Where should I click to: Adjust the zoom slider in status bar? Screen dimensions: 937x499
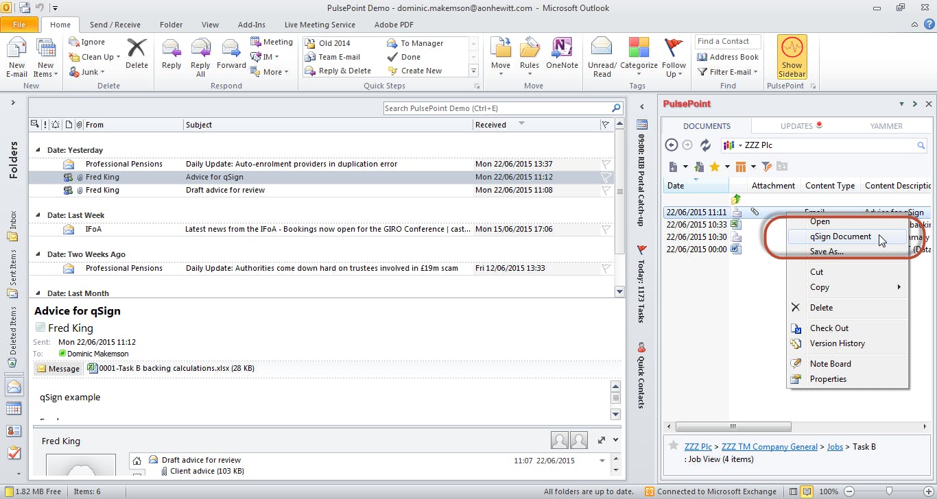[889, 491]
